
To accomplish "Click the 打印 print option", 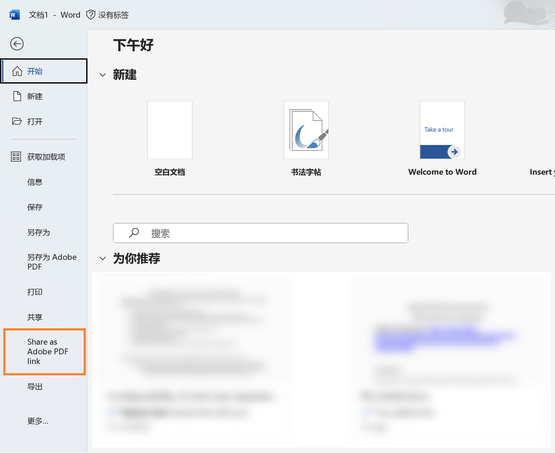I will click(x=34, y=291).
